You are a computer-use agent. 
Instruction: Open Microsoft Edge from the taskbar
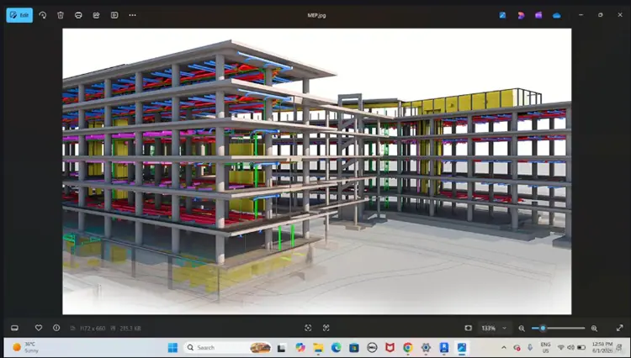(336, 348)
